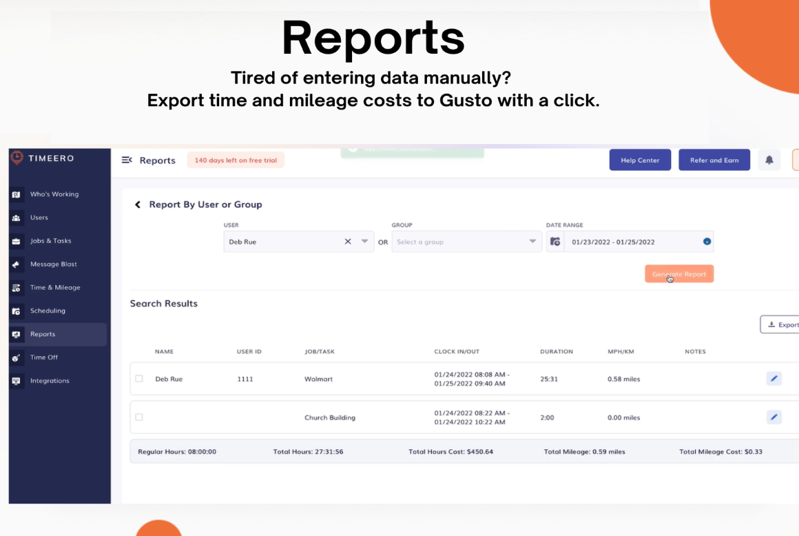Collapse the sidebar with the hamburger icon
Screen dimensions: 799x536
pos(126,160)
